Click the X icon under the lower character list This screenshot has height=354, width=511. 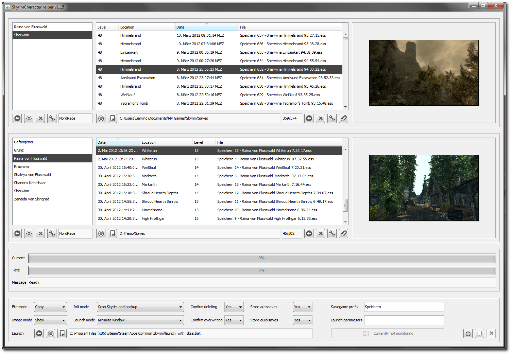click(40, 233)
